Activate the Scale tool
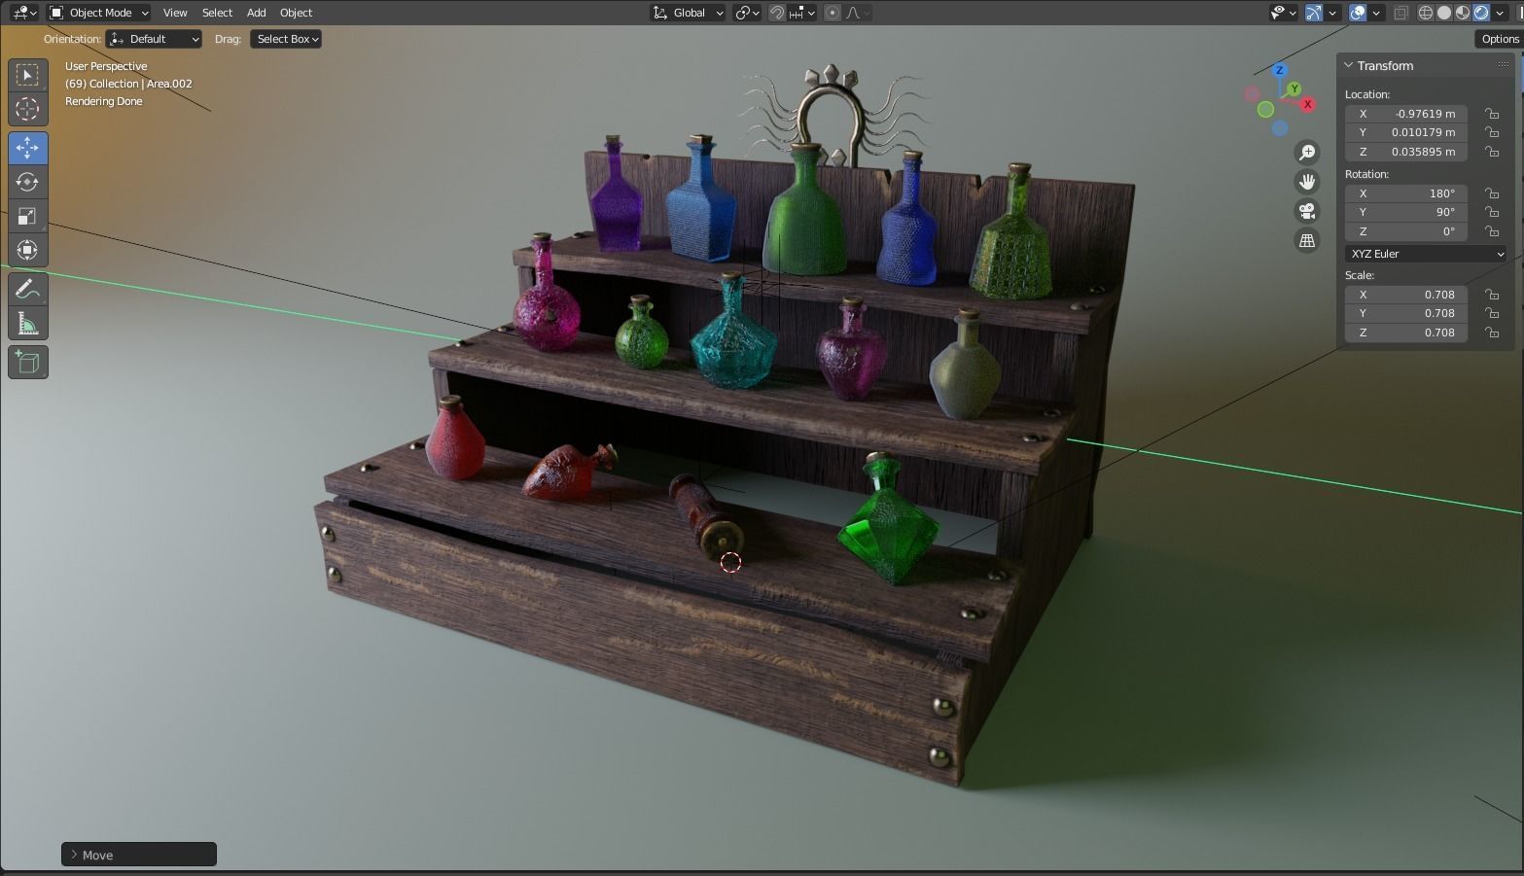This screenshot has width=1524, height=876. (27, 216)
